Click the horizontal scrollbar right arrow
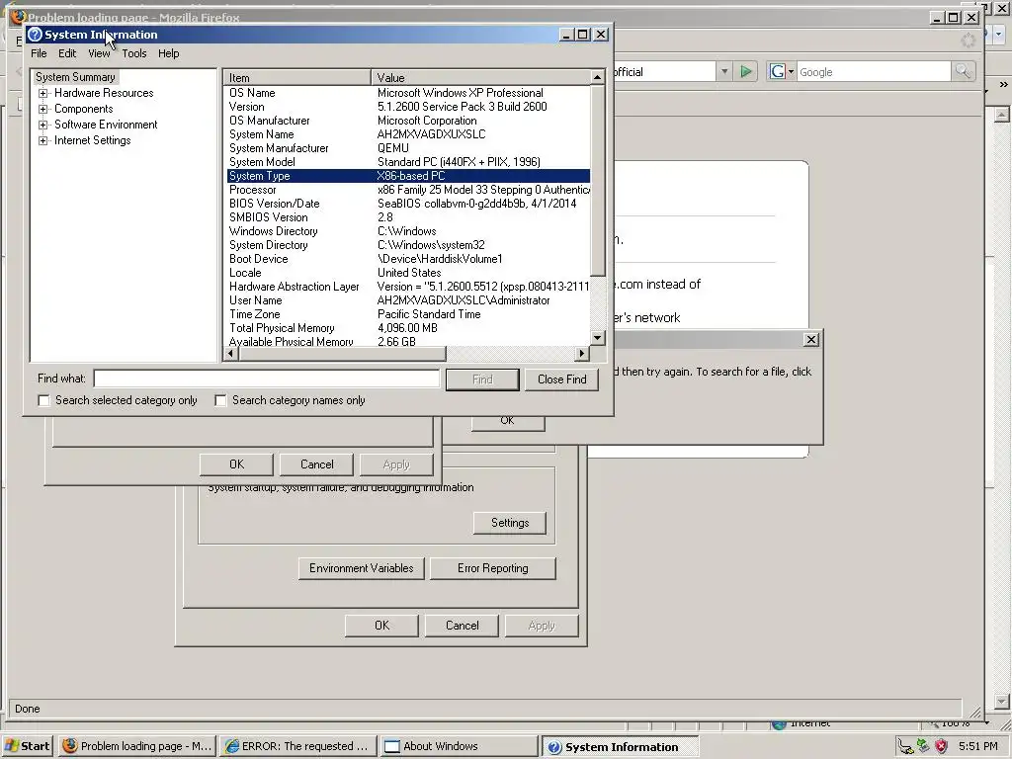Viewport: 1012px width, 759px height. [x=582, y=354]
